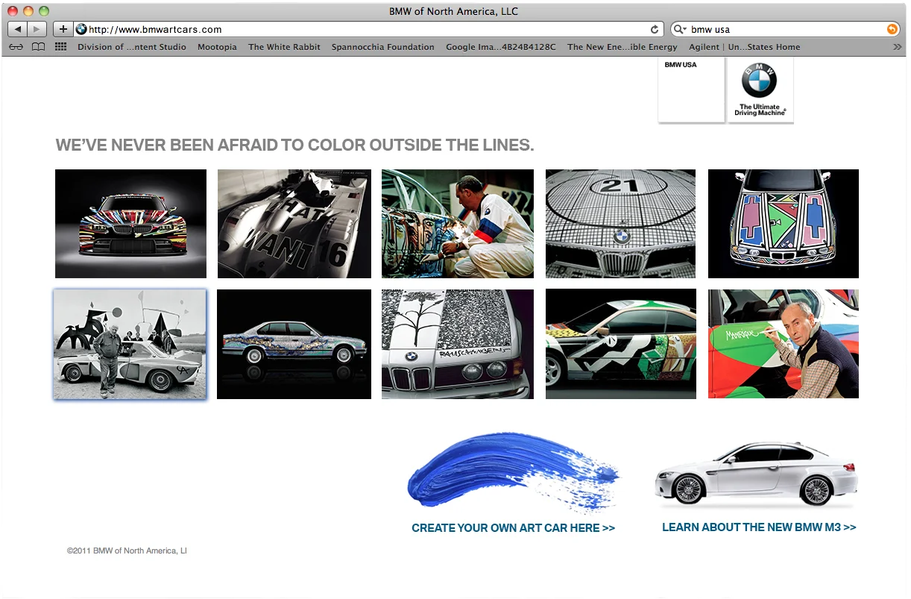Open the artist signing red car thumbnail
Viewport: 911px width, 599px height.
pos(784,344)
